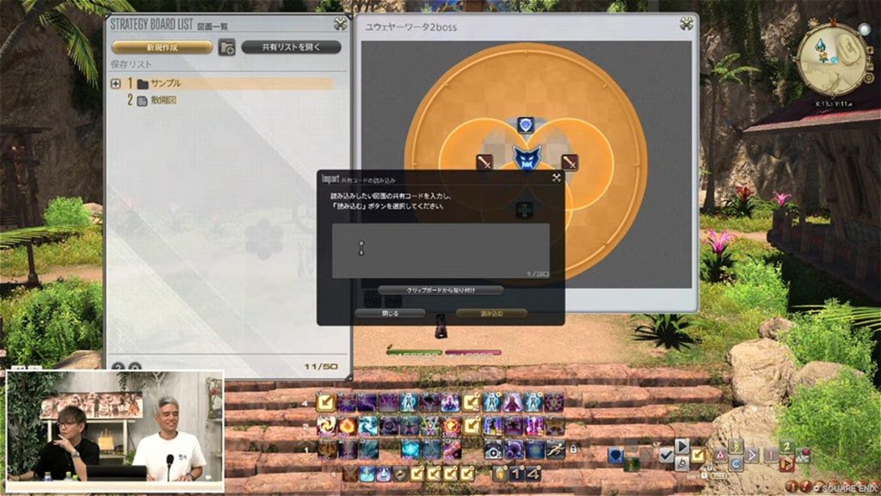Click the sprint action icon on hotbar
881x496 pixels.
[x=556, y=448]
